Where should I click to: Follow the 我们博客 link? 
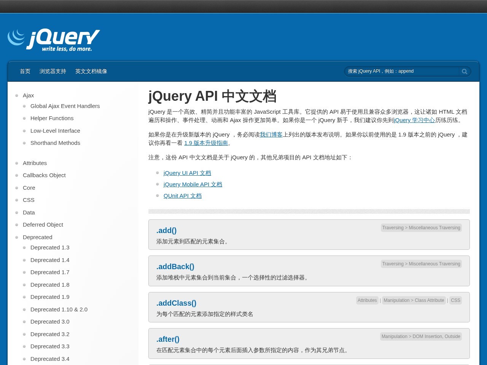pos(271,135)
